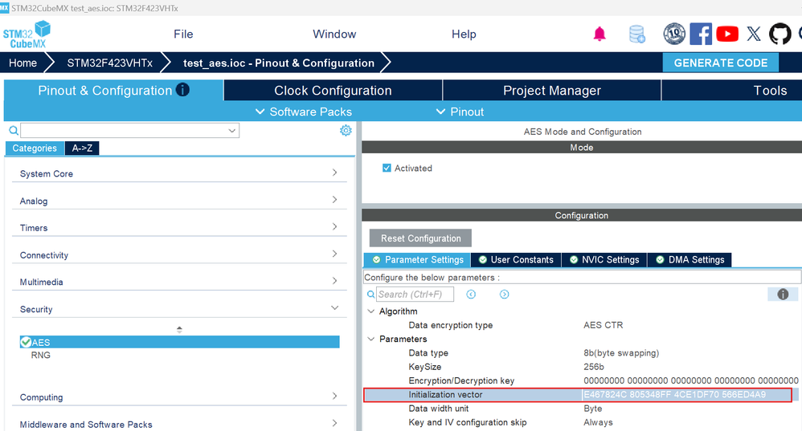Click the Encryption/Decryption key value

690,380
